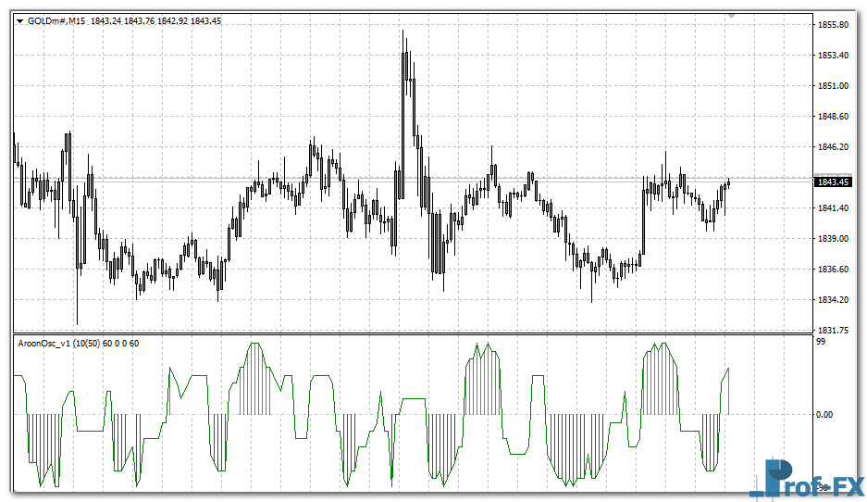The height and width of the screenshot is (502, 867).
Task: Click the tallest candle's upper wick peak
Action: pyautogui.click(x=403, y=31)
